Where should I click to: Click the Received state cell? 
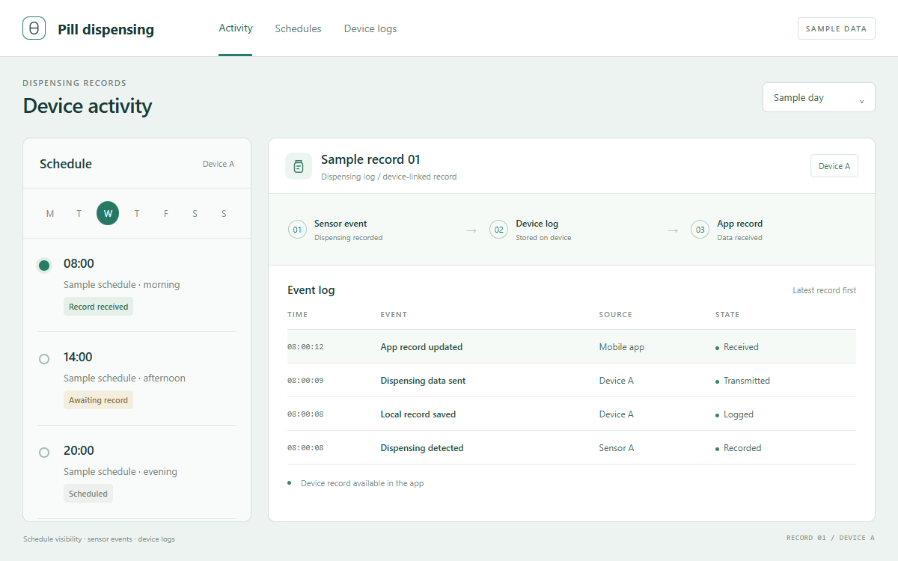(x=737, y=347)
